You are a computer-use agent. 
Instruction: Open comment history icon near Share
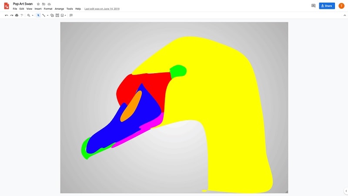point(313,6)
